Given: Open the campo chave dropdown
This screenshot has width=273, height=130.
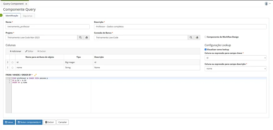Looking at the screenshot, I should click(x=235, y=58).
